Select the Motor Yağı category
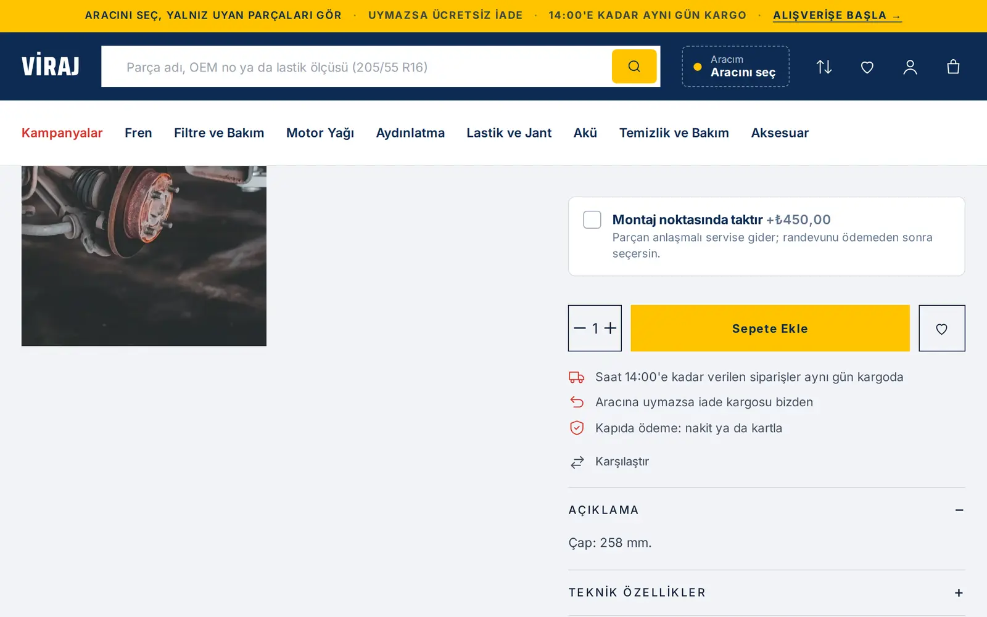987x617 pixels. 320,133
